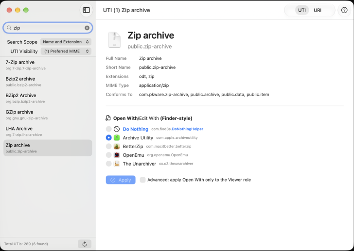Screen dimensions: 354x251
Task: Clear the zip search text
Action: [x=87, y=28]
